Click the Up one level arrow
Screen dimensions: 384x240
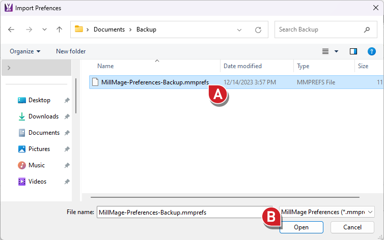coord(59,29)
